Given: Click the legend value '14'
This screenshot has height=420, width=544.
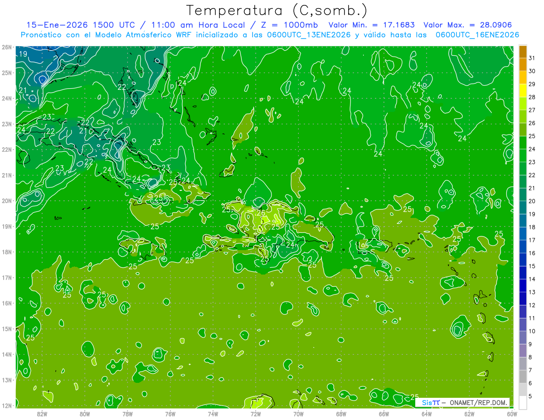Looking at the screenshot, I should 532,279.
